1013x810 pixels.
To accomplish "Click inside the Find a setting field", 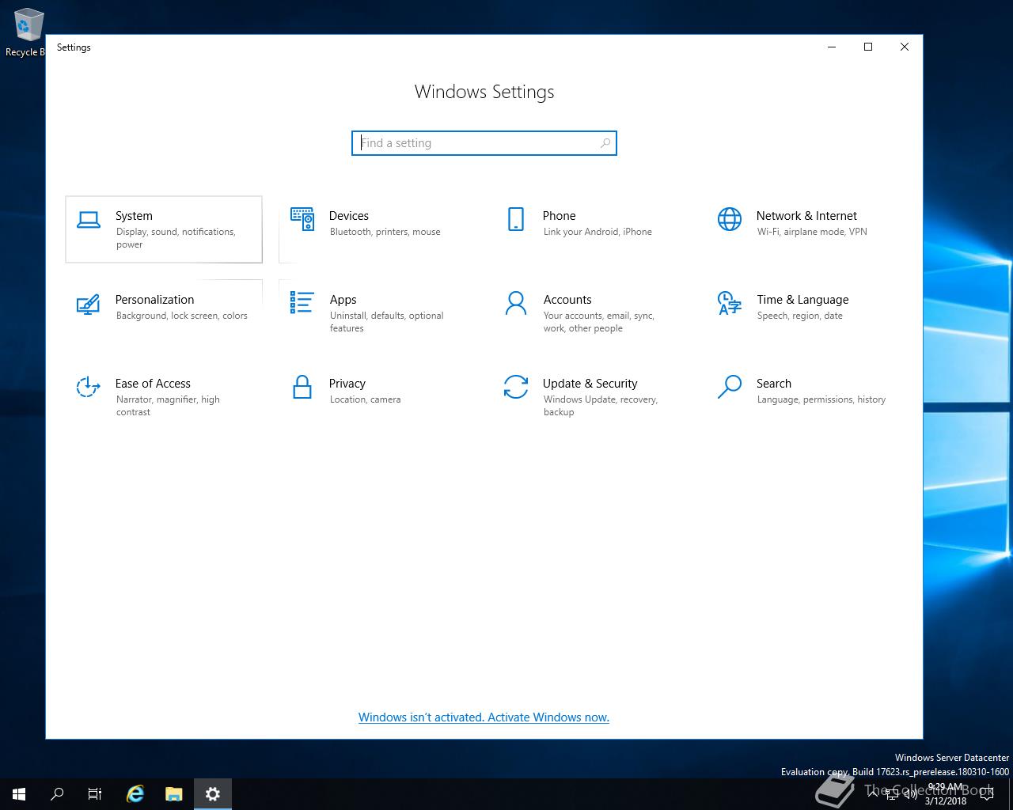I will click(x=484, y=143).
